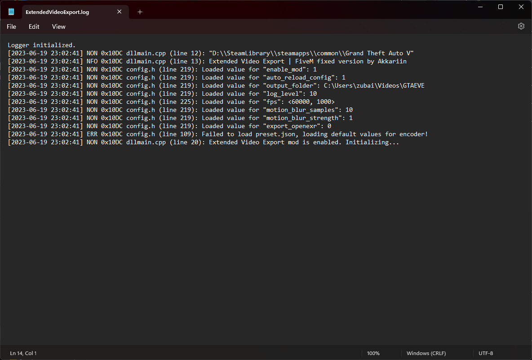
Task: Click the UTF-8 encoding indicator
Action: [486, 353]
